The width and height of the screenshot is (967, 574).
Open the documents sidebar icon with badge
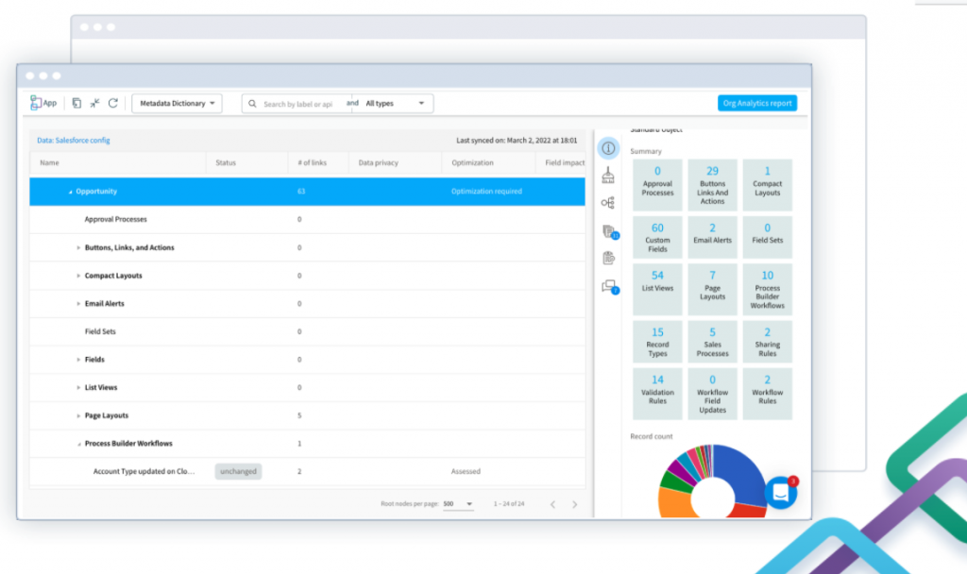[609, 231]
